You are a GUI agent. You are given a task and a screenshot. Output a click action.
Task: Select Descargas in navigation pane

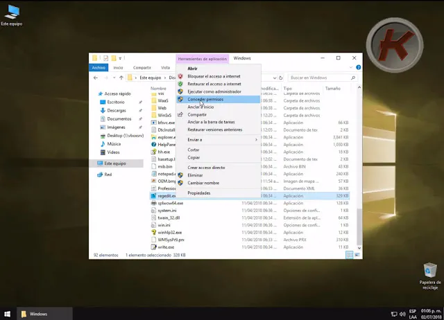(x=117, y=111)
